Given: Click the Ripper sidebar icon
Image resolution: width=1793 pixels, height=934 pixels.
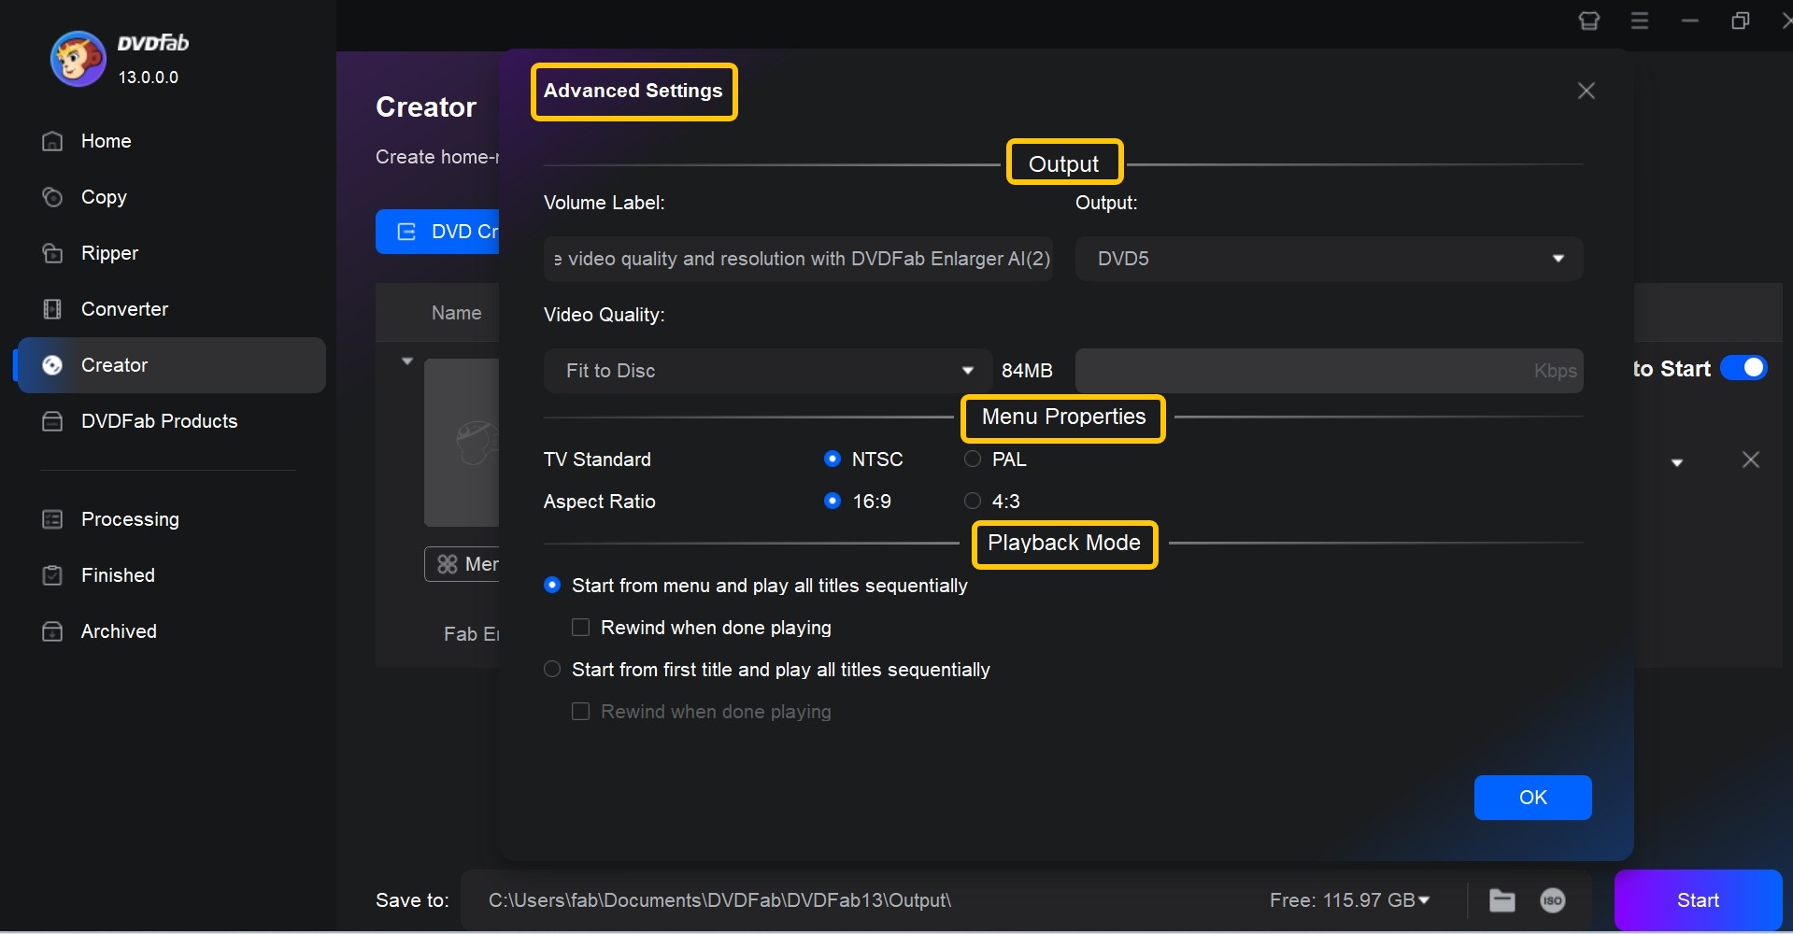Looking at the screenshot, I should coord(52,253).
